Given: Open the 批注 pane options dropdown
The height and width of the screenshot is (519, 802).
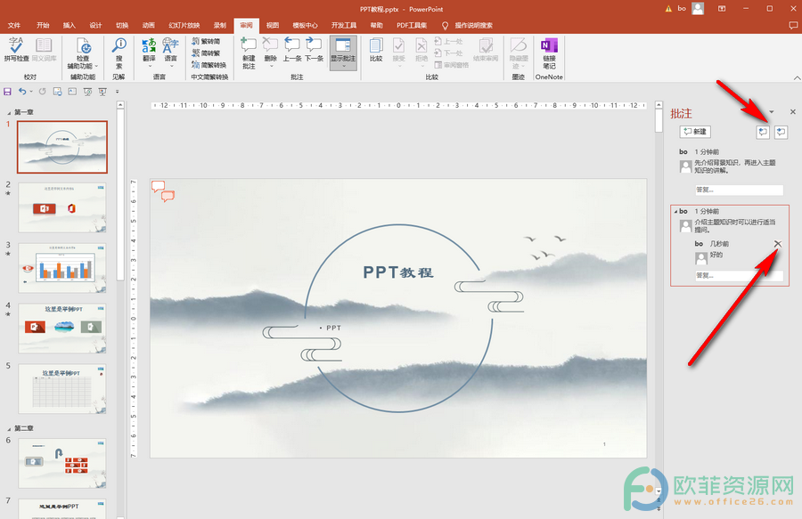Looking at the screenshot, I should point(772,112).
